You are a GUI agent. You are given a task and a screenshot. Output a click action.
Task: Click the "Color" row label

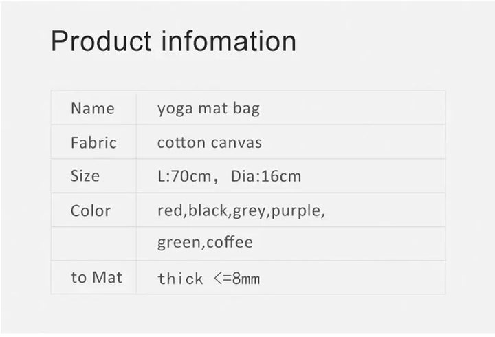(90, 210)
